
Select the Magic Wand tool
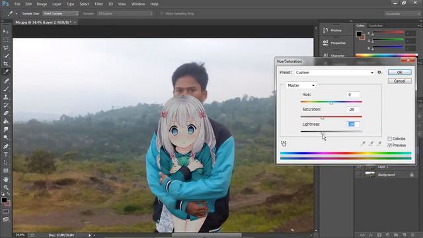(x=6, y=56)
